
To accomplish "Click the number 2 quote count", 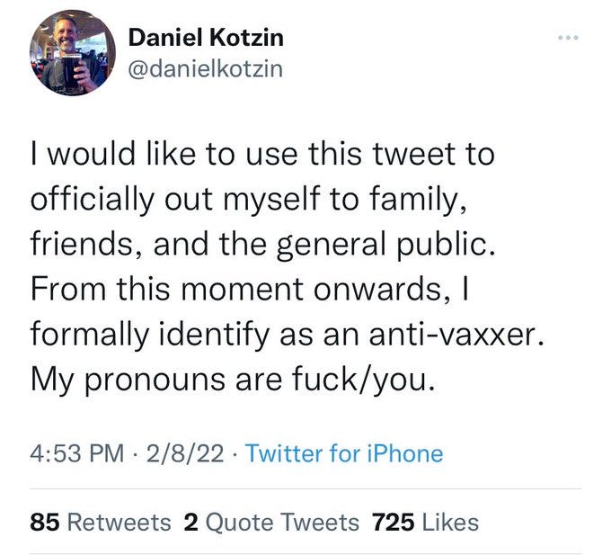I will (190, 522).
